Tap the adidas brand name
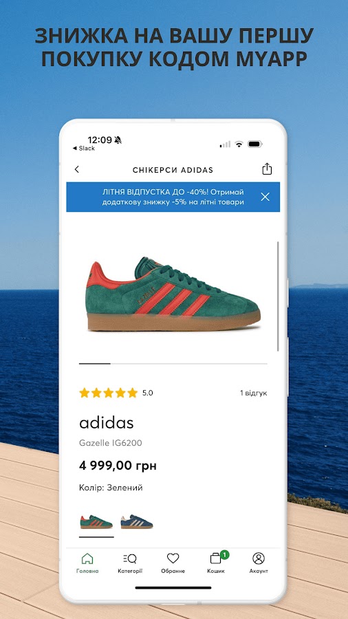Screen dimensions: 348x619 tap(107, 423)
